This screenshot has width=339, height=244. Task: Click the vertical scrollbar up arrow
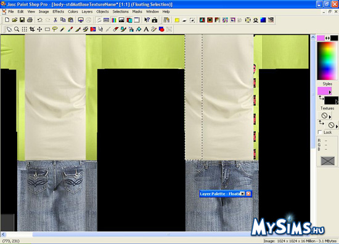pyautogui.click(x=313, y=37)
